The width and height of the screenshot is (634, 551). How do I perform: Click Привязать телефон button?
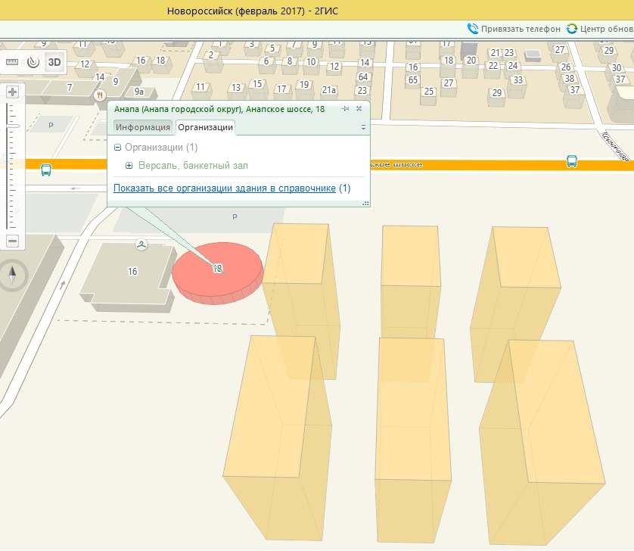pyautogui.click(x=514, y=29)
